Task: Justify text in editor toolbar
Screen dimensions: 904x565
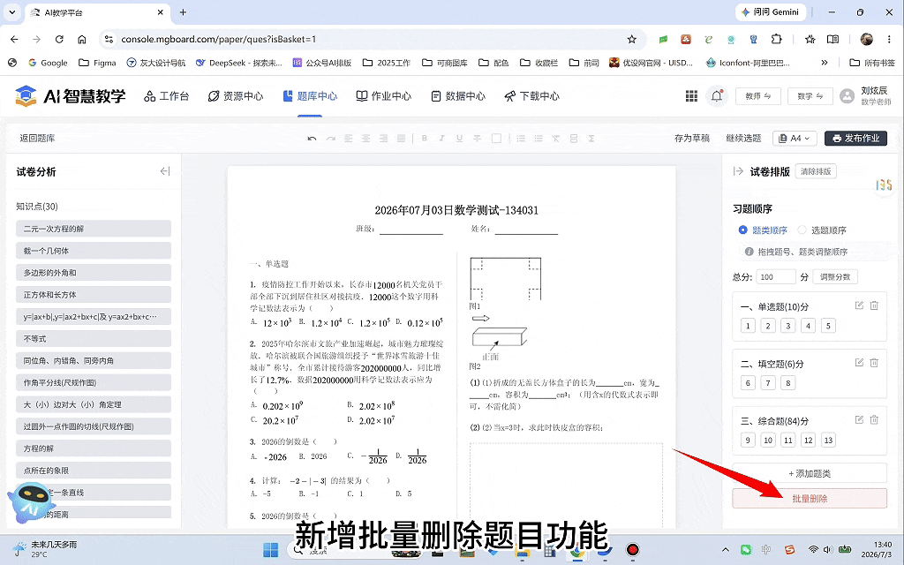Action: pyautogui.click(x=401, y=139)
